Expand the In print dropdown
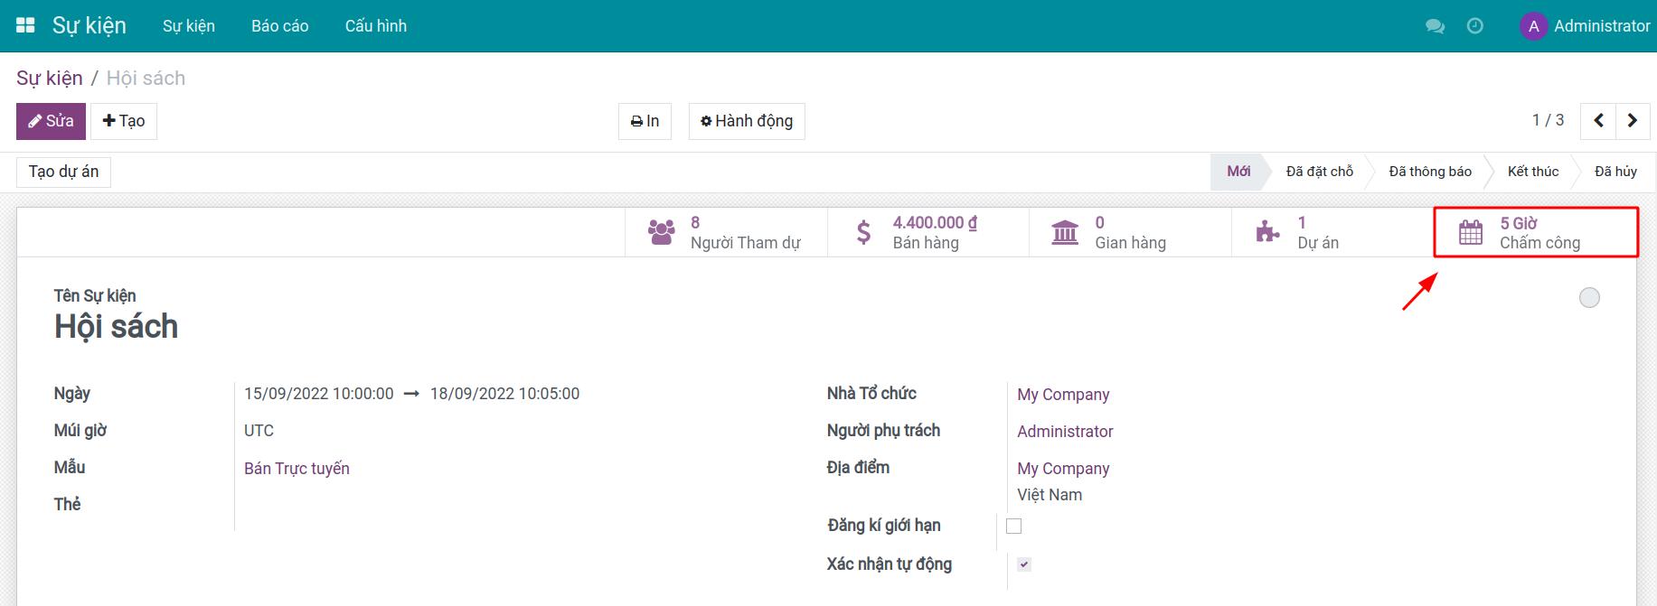 645,121
